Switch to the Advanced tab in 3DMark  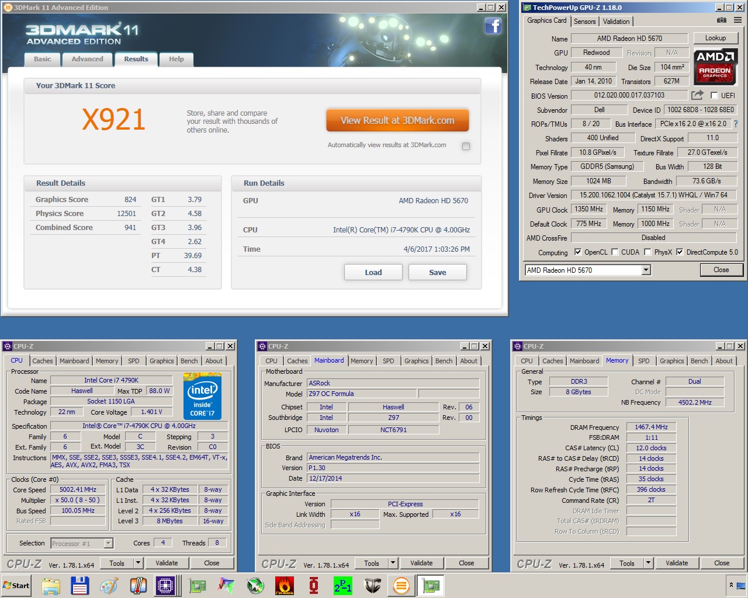(87, 59)
